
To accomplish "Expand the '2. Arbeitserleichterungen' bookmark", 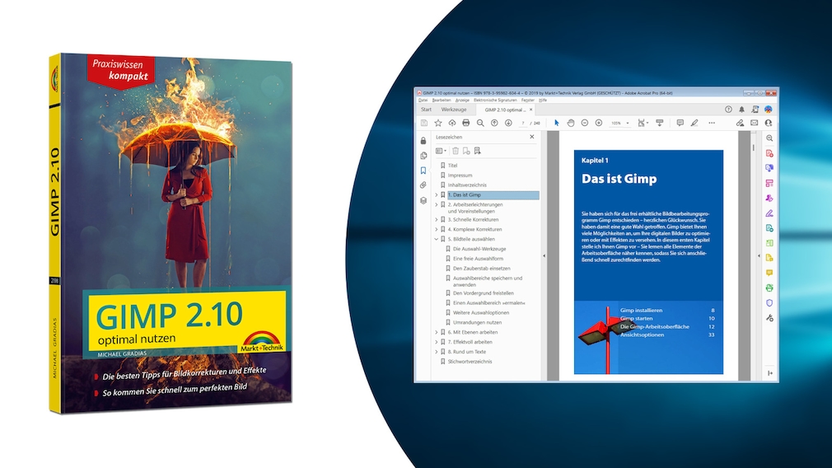I will pos(437,205).
